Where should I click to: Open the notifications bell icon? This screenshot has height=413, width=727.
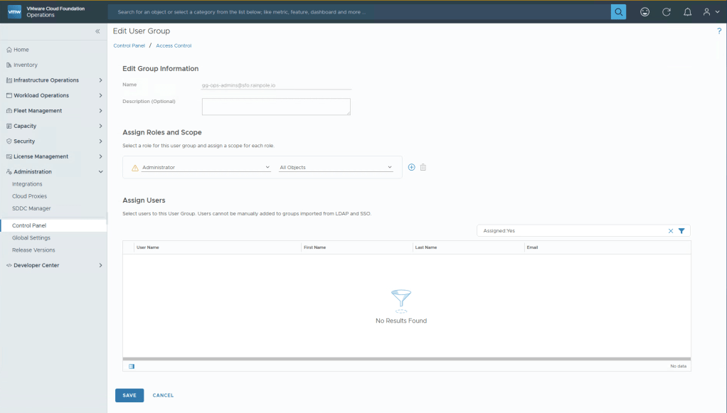[686, 12]
